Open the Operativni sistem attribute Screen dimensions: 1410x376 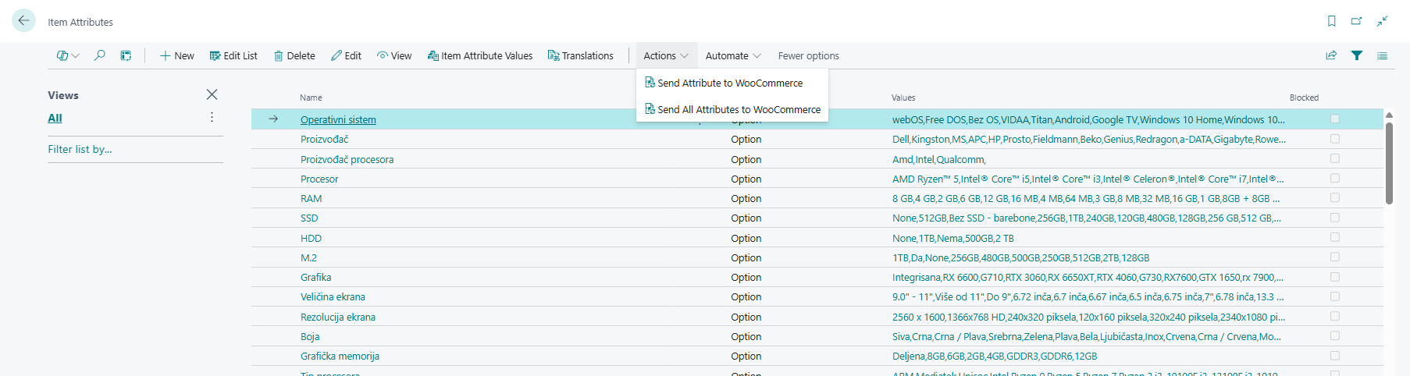338,119
